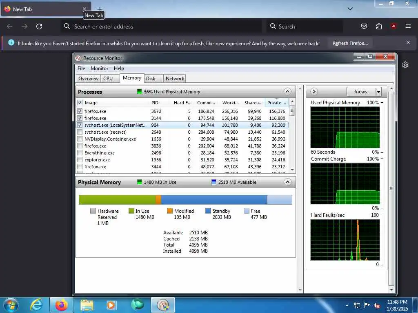Viewport: 418px width, 313px height.
Task: Sort by the PID column header
Action: pos(155,103)
